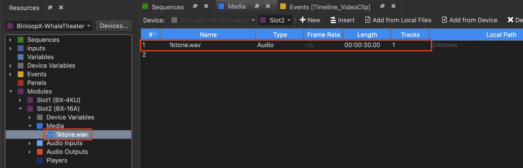Float the Sequences tab window
The width and height of the screenshot is (523, 168).
tap(195, 6)
